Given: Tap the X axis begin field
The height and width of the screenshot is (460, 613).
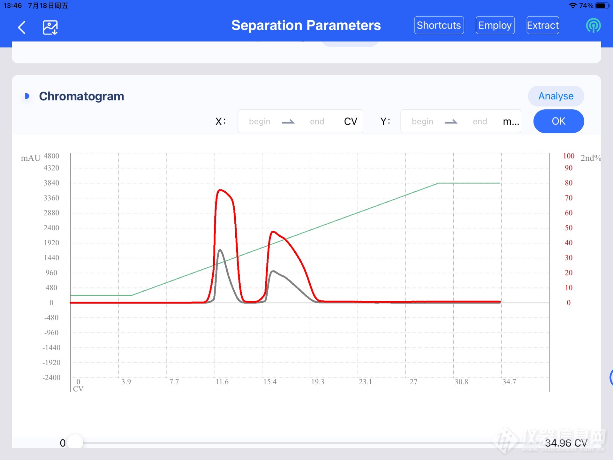Looking at the screenshot, I should (260, 121).
